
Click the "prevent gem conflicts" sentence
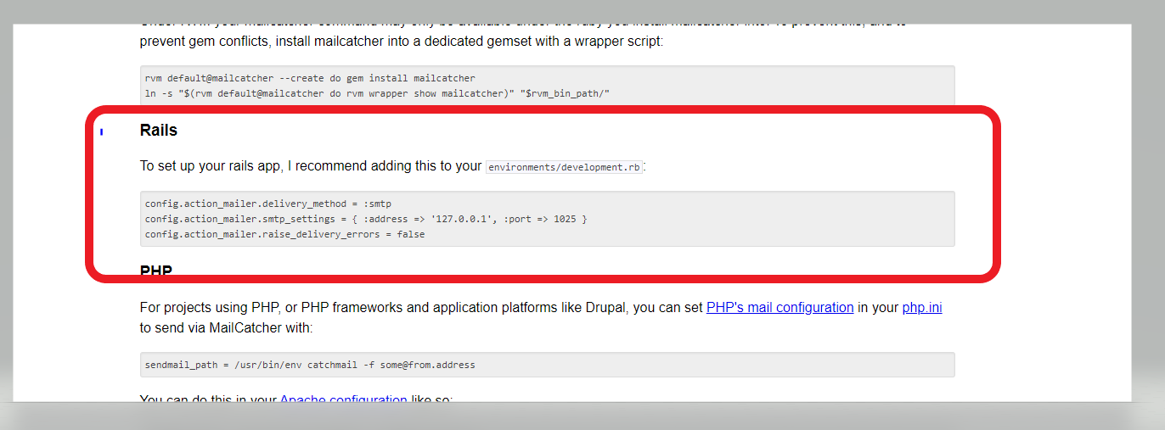coord(401,40)
